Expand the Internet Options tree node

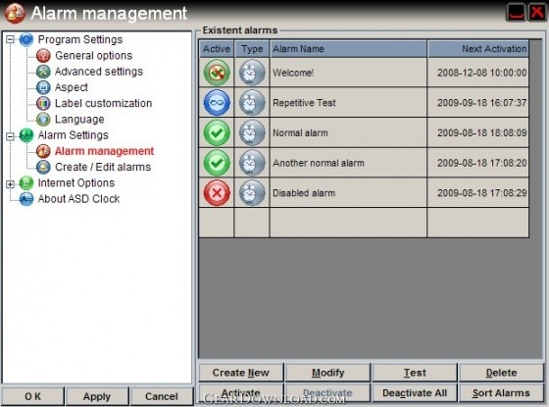click(11, 184)
